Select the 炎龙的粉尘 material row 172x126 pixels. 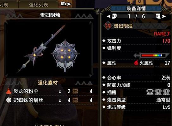(49, 91)
